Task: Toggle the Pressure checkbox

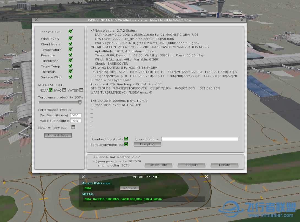Action: (70, 55)
